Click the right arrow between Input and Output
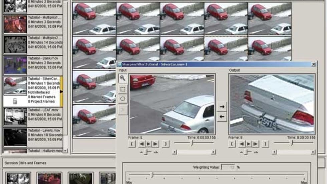This screenshot has height=184, width=327. click(222, 107)
